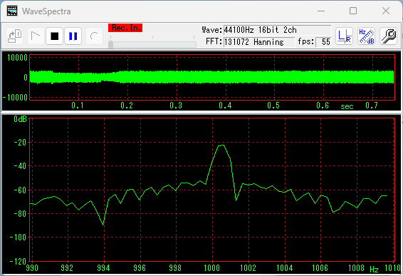Click the 0dB label on spectrum axis
Viewport: 403px width, 276px height.
coord(21,119)
